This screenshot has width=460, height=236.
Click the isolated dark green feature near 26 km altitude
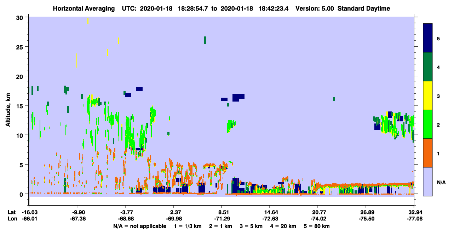click(205, 40)
